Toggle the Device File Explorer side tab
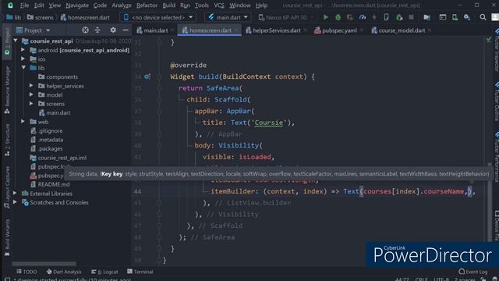 496,226
